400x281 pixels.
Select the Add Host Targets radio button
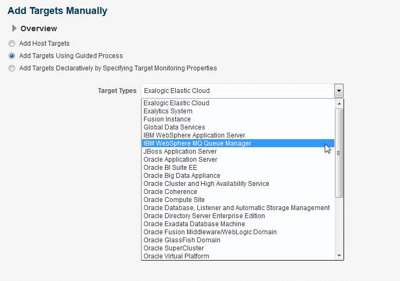coord(12,44)
